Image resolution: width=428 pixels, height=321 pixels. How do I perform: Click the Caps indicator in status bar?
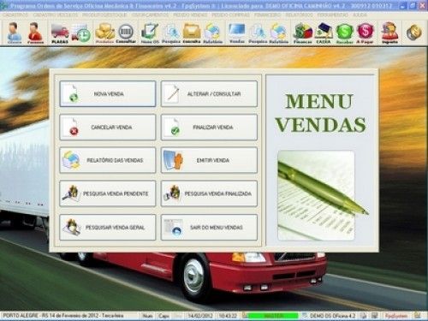point(163,316)
